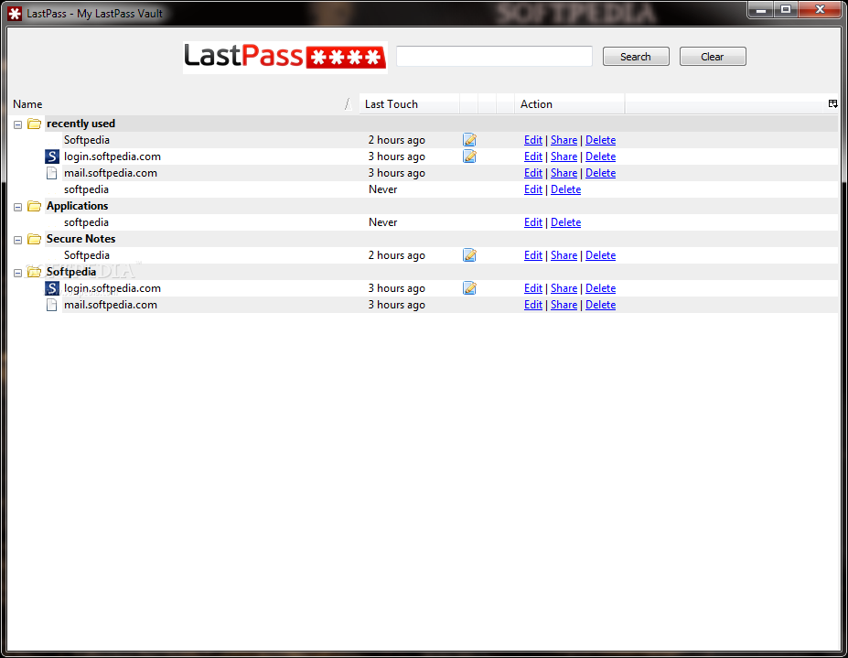Click page icon of mail.softpedia.com in Softpedia folder
The height and width of the screenshot is (658, 848).
pyautogui.click(x=51, y=305)
